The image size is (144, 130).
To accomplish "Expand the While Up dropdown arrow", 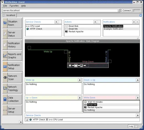I will pos(80,80).
